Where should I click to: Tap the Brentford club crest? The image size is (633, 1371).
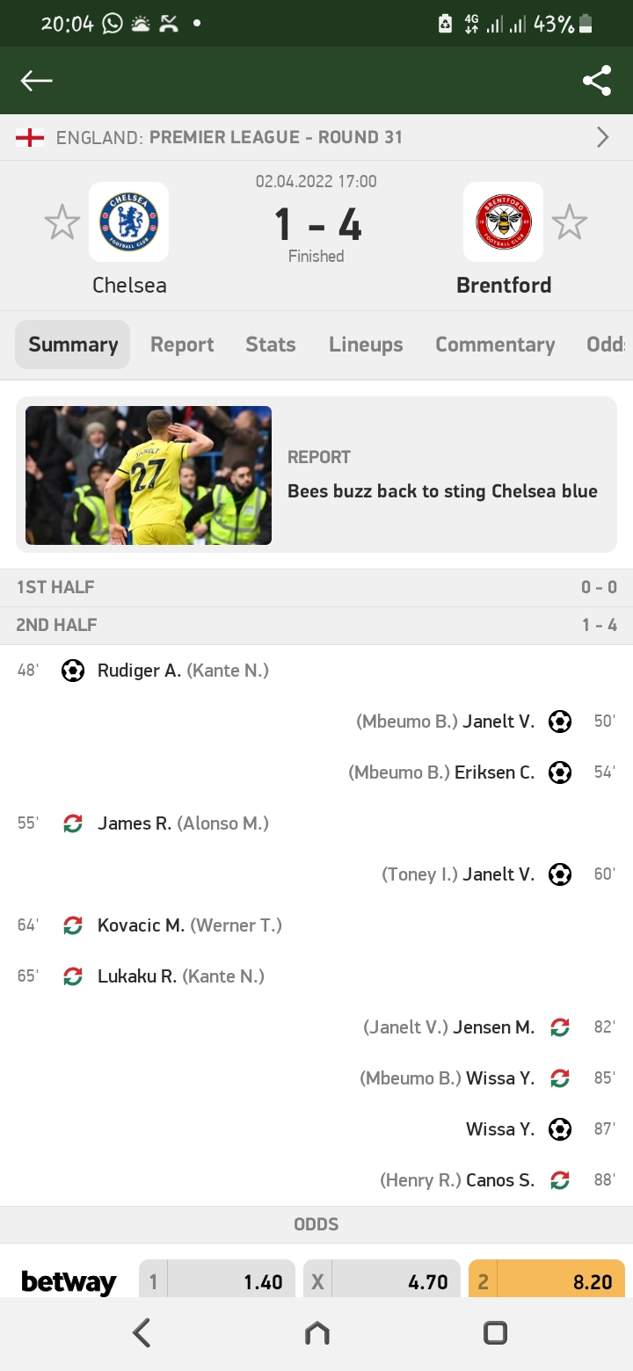click(x=503, y=221)
